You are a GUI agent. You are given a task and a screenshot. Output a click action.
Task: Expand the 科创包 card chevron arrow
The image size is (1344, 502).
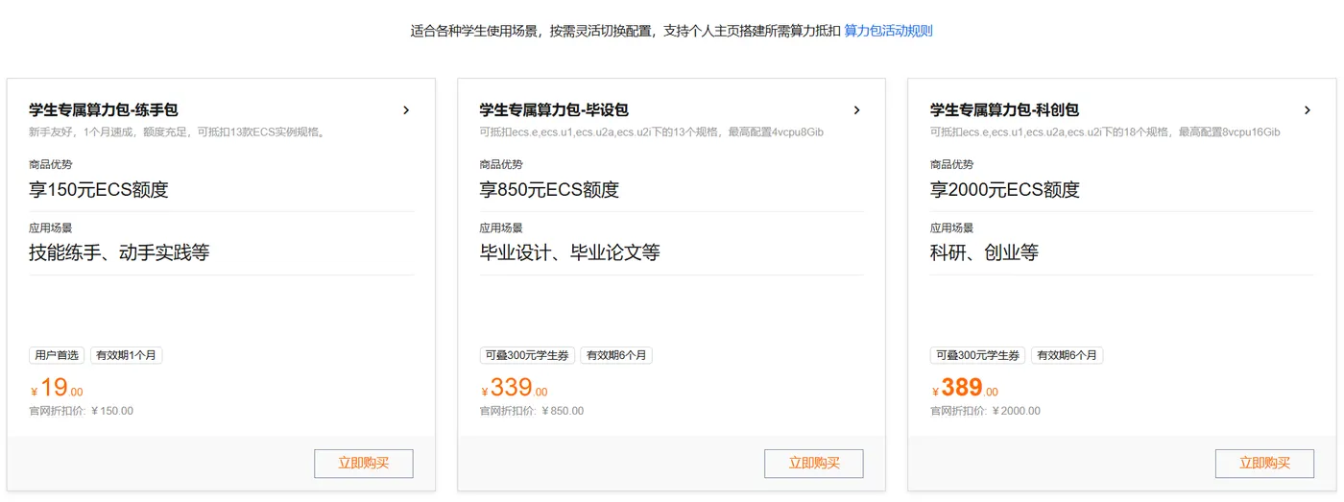[x=1308, y=110]
